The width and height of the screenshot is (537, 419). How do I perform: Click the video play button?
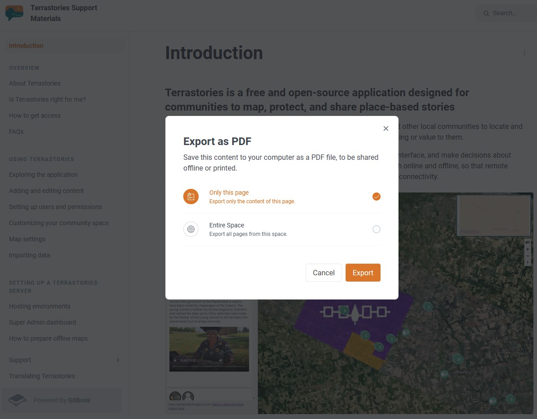pos(175,360)
